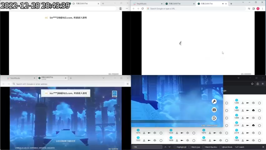Open media controls icon in Chrome toolbar
This screenshot has height=150, width=266.
click(x=249, y=9)
